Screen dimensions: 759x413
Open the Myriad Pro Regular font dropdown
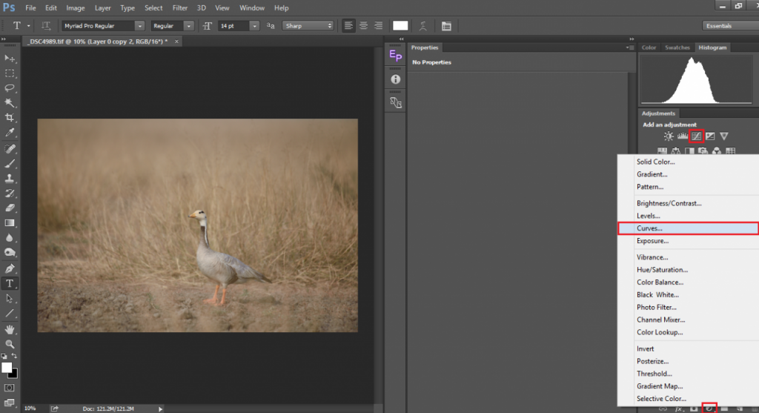[139, 26]
